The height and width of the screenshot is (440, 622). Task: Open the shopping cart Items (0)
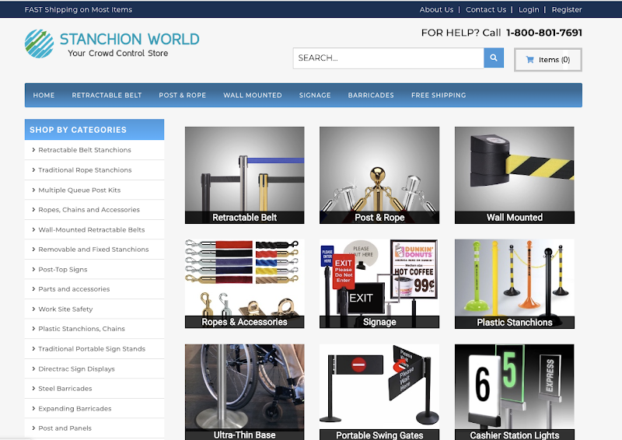point(548,60)
